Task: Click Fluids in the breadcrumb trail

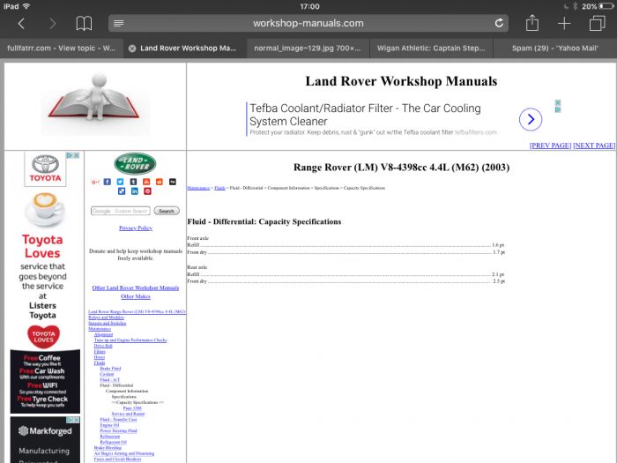Action: pos(219,188)
